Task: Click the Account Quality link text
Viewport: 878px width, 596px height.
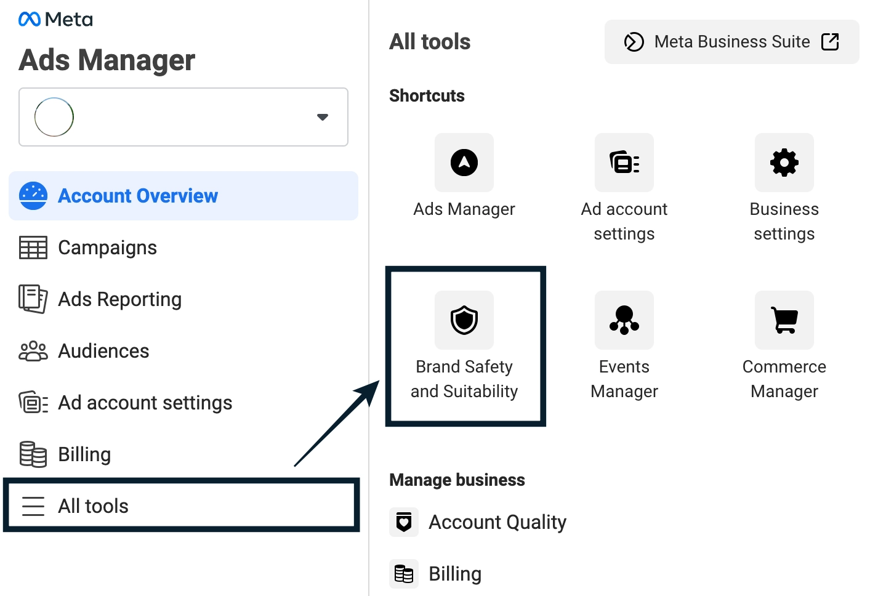Action: coord(497,522)
